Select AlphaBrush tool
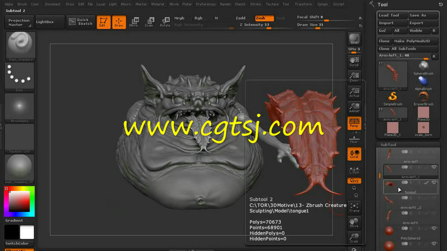This screenshot has width=447, height=251. point(424,83)
